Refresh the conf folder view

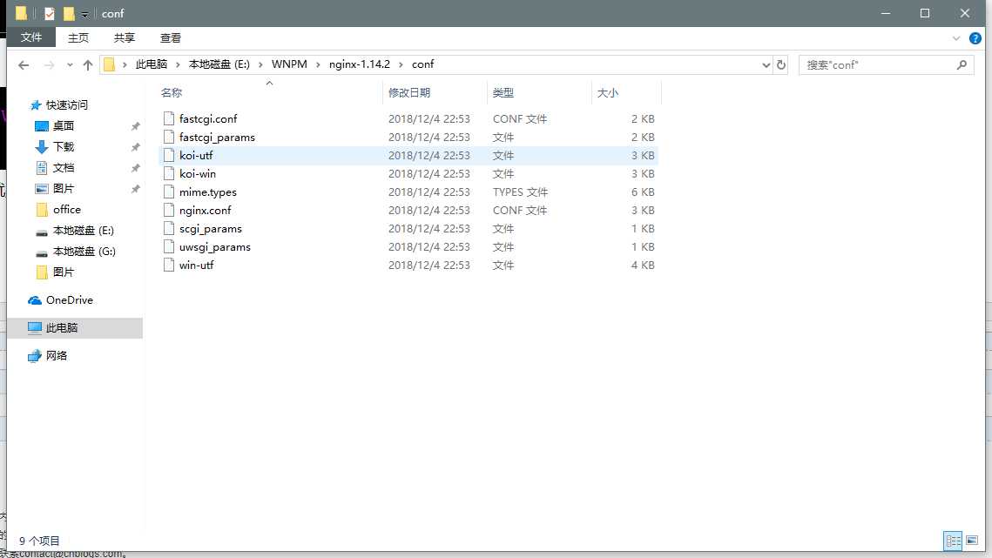[780, 64]
